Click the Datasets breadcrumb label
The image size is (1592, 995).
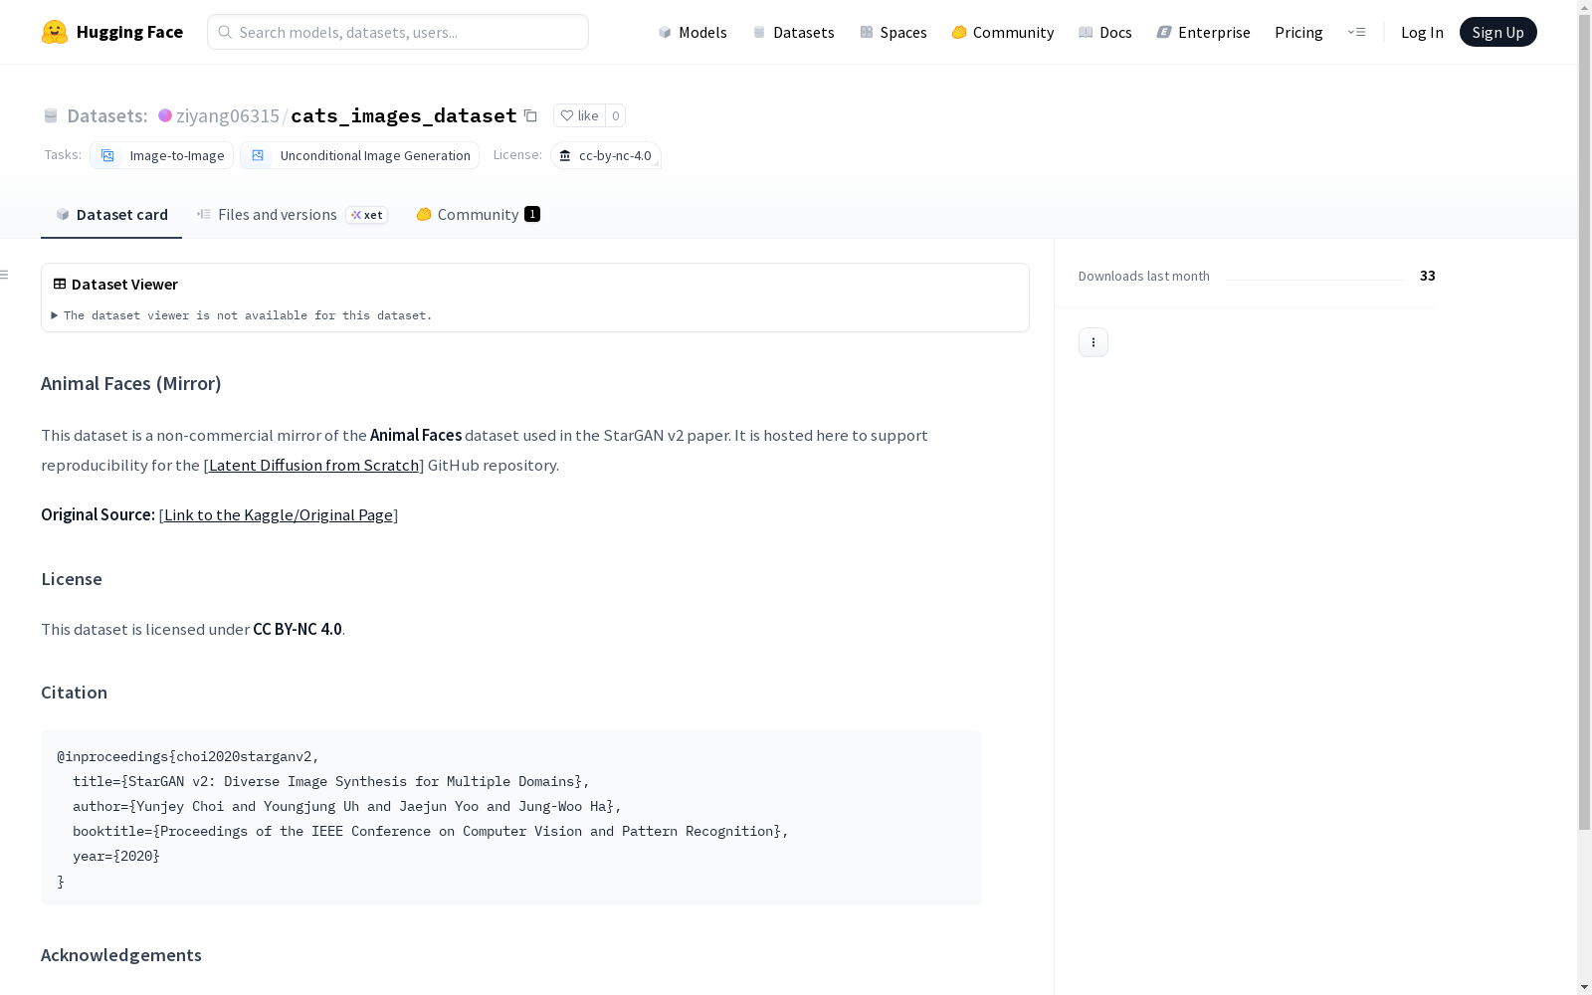107,116
